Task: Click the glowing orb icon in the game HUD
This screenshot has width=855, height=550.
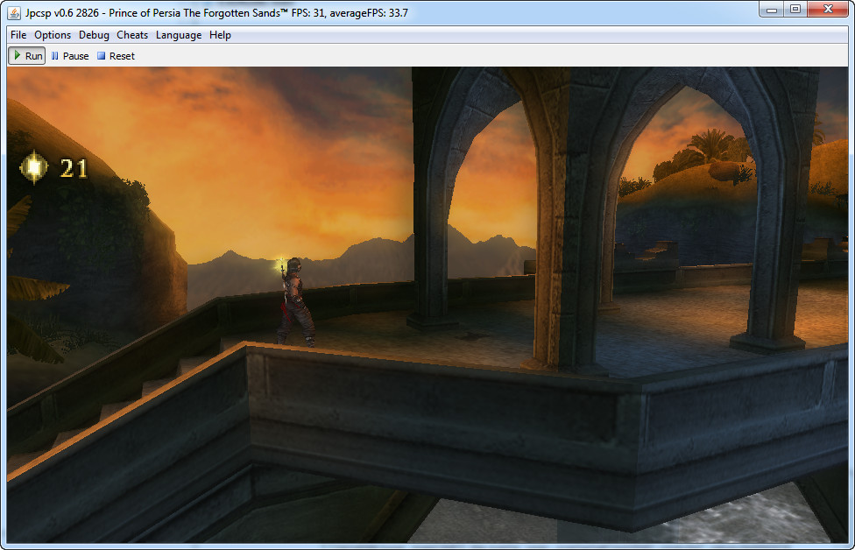Action: 34,166
